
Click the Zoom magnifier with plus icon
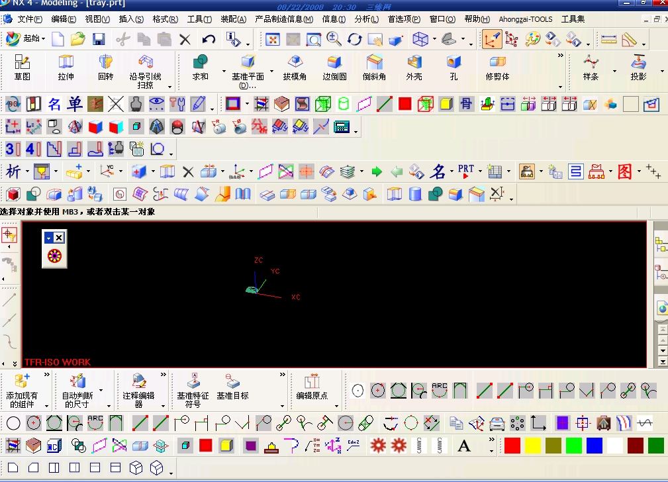click(x=334, y=39)
